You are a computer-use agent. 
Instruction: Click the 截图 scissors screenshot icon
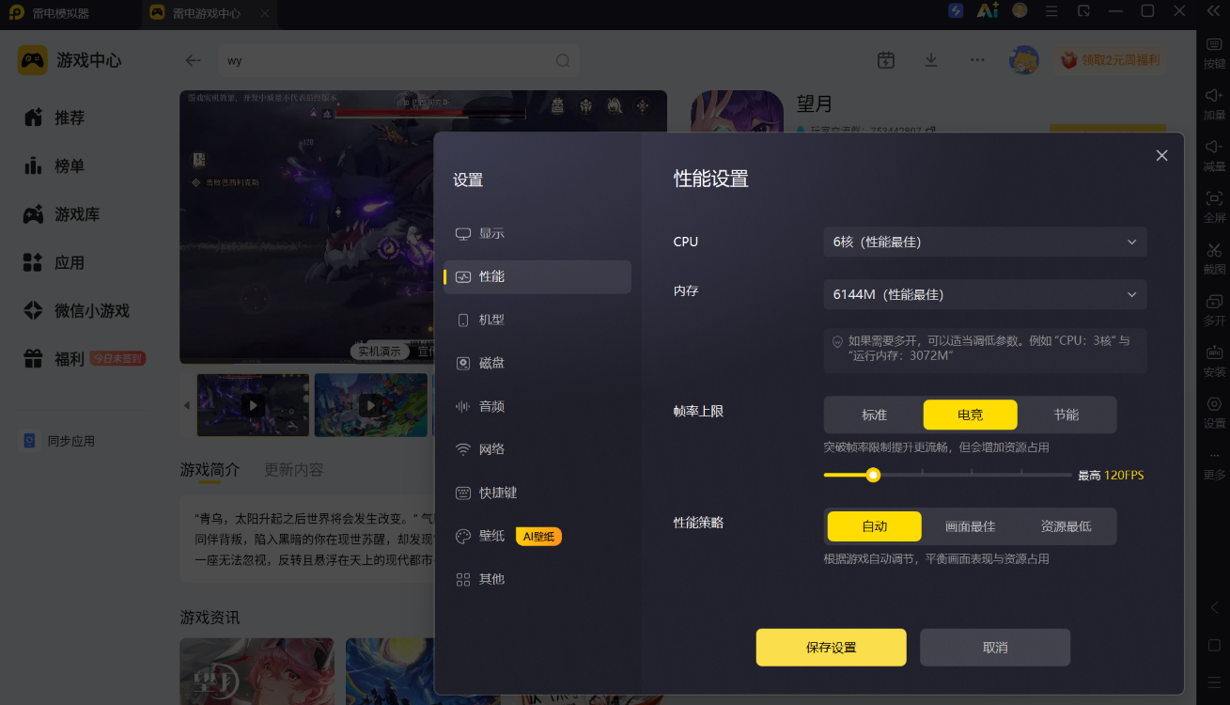coord(1214,250)
